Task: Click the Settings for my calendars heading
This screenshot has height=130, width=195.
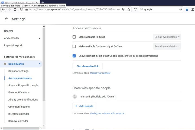Action: [19, 57]
